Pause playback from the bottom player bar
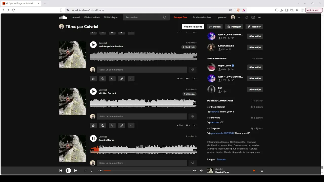 coord(68,171)
